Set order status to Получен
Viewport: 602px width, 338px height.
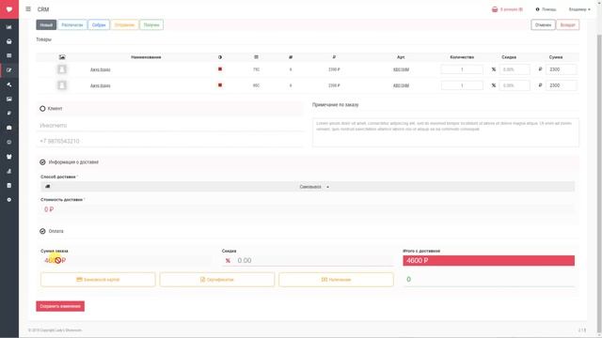151,25
